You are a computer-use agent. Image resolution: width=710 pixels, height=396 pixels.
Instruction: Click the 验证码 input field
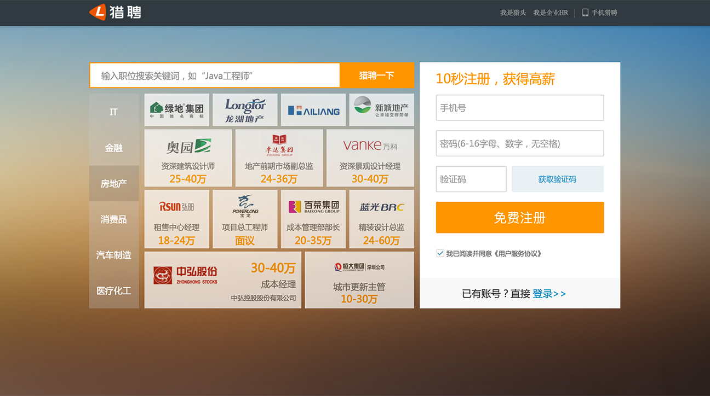[471, 179]
